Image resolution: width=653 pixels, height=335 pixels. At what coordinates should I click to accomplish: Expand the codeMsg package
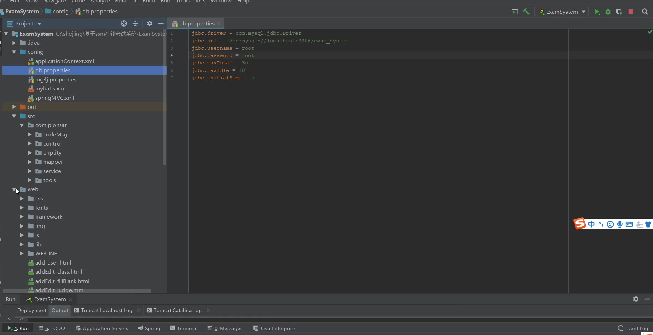(x=30, y=134)
